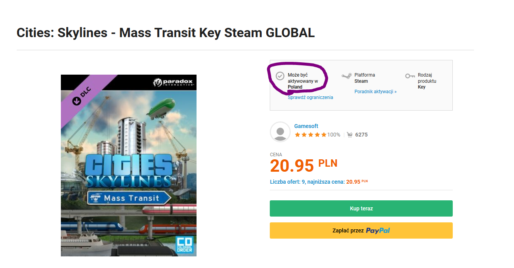514x268 pixels.
Task: Click the five-star seller rating
Action: coord(310,135)
